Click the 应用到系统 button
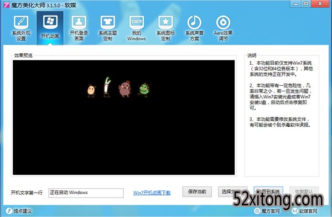The image size is (332, 217). pos(268,192)
